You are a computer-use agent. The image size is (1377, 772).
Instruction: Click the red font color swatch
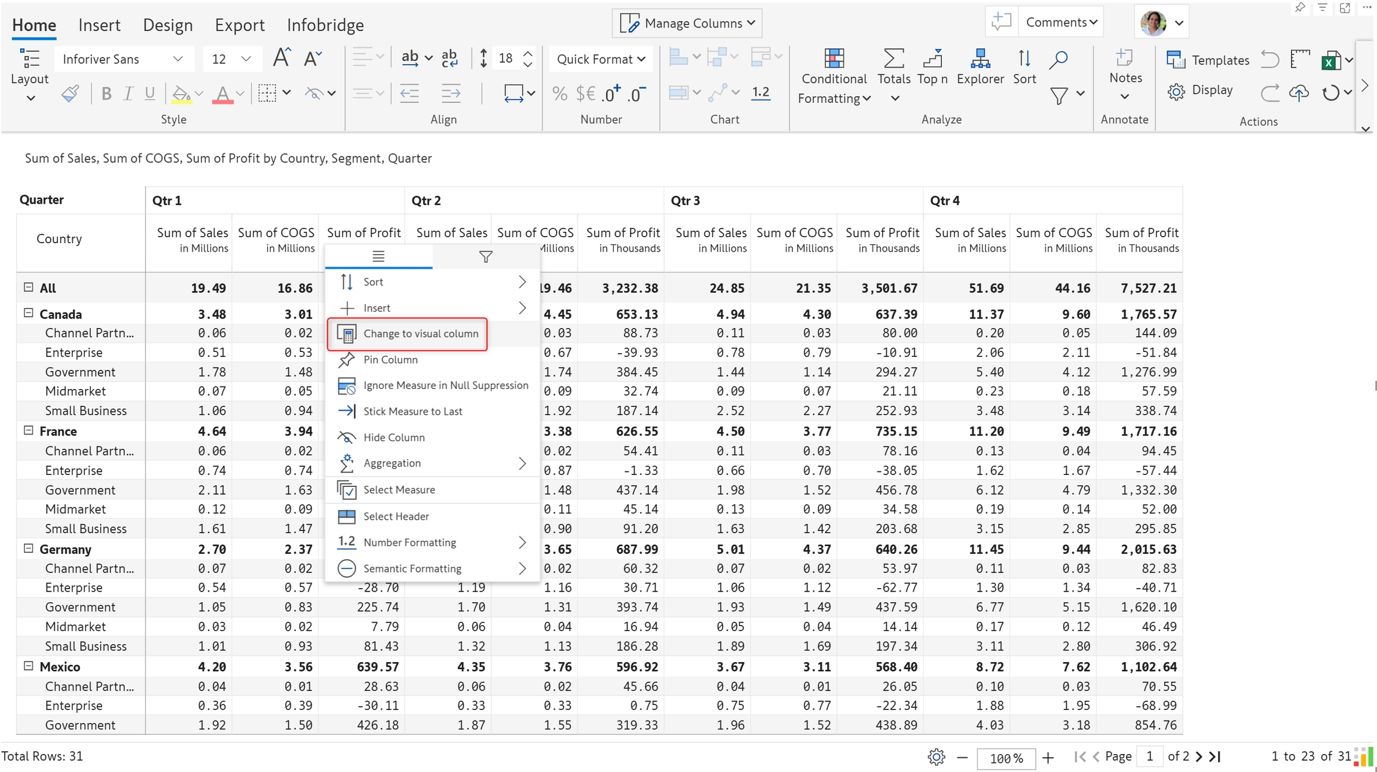pos(222,94)
